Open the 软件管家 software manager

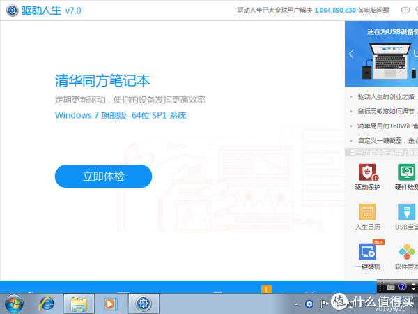[x=406, y=256]
